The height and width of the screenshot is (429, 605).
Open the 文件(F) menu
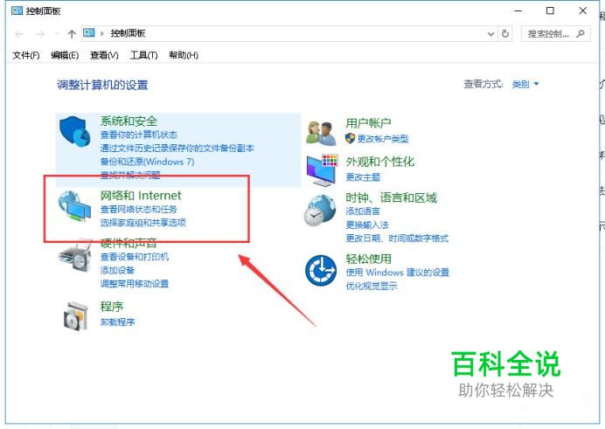26,55
